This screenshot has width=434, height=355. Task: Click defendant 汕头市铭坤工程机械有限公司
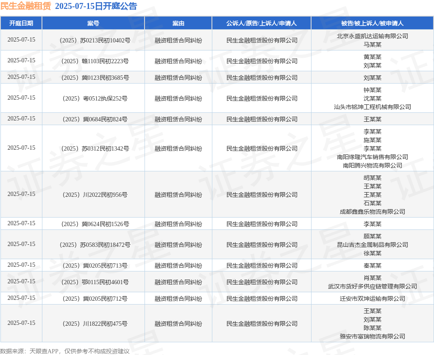(x=373, y=107)
